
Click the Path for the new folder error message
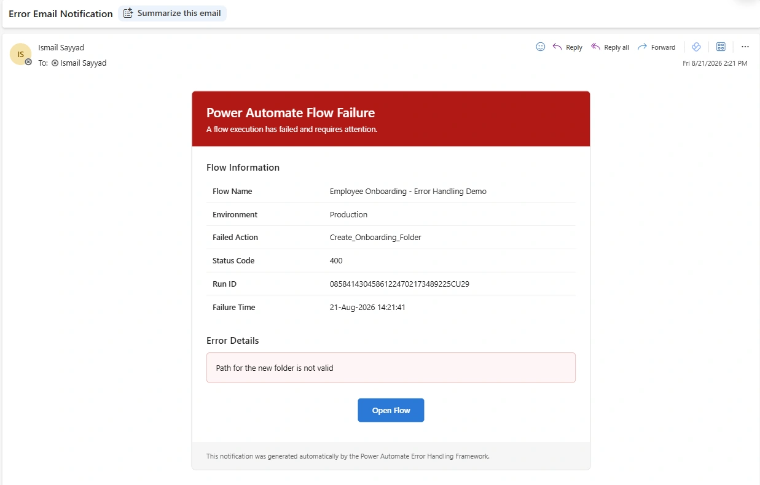[x=275, y=368]
